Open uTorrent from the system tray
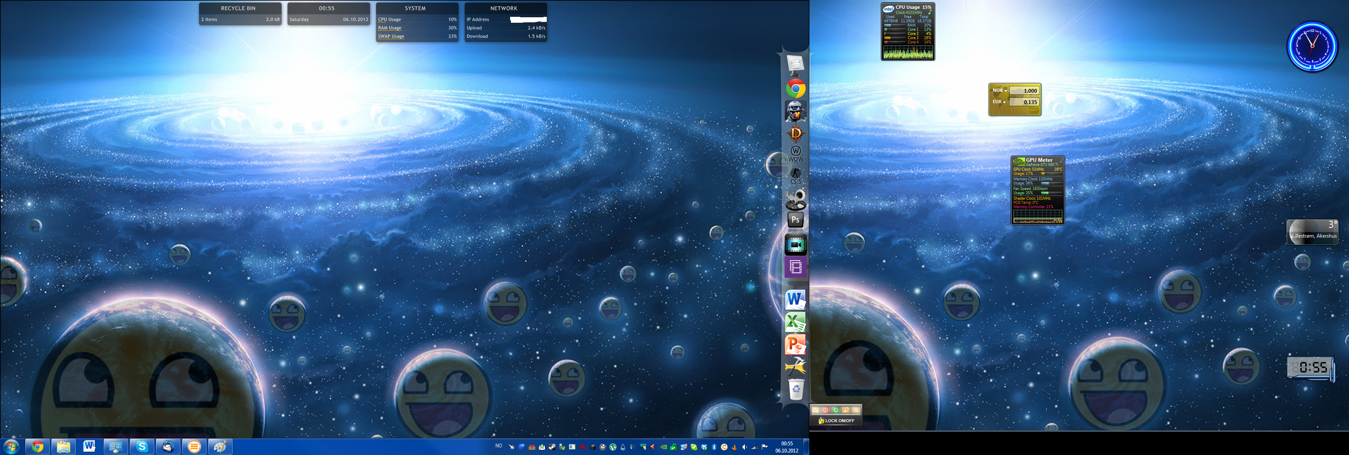The width and height of the screenshot is (1349, 455). [613, 447]
